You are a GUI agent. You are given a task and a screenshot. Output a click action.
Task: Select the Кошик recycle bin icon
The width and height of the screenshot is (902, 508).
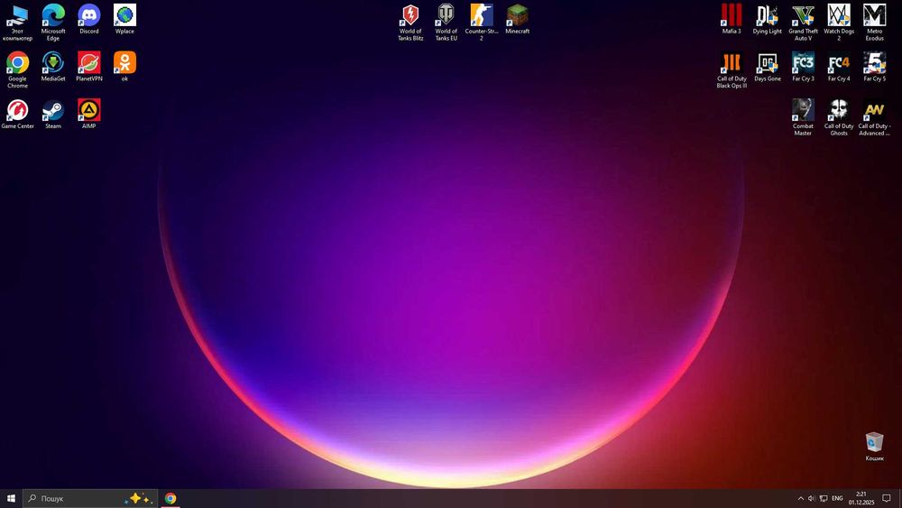[x=874, y=447]
